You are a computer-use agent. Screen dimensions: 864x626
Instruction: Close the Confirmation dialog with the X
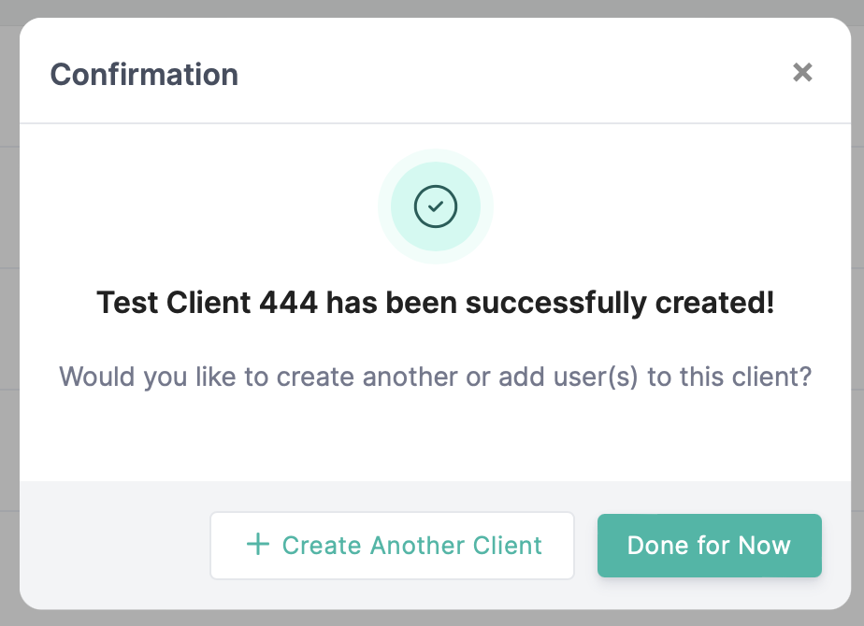point(802,73)
